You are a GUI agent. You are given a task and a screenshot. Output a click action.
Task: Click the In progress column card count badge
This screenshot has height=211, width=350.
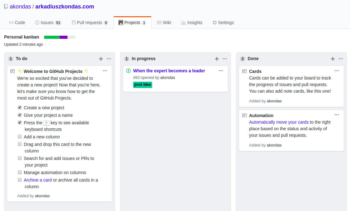click(x=127, y=59)
